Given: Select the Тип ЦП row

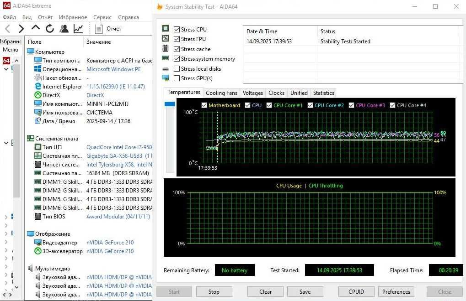Looking at the screenshot, I should [x=89, y=147].
